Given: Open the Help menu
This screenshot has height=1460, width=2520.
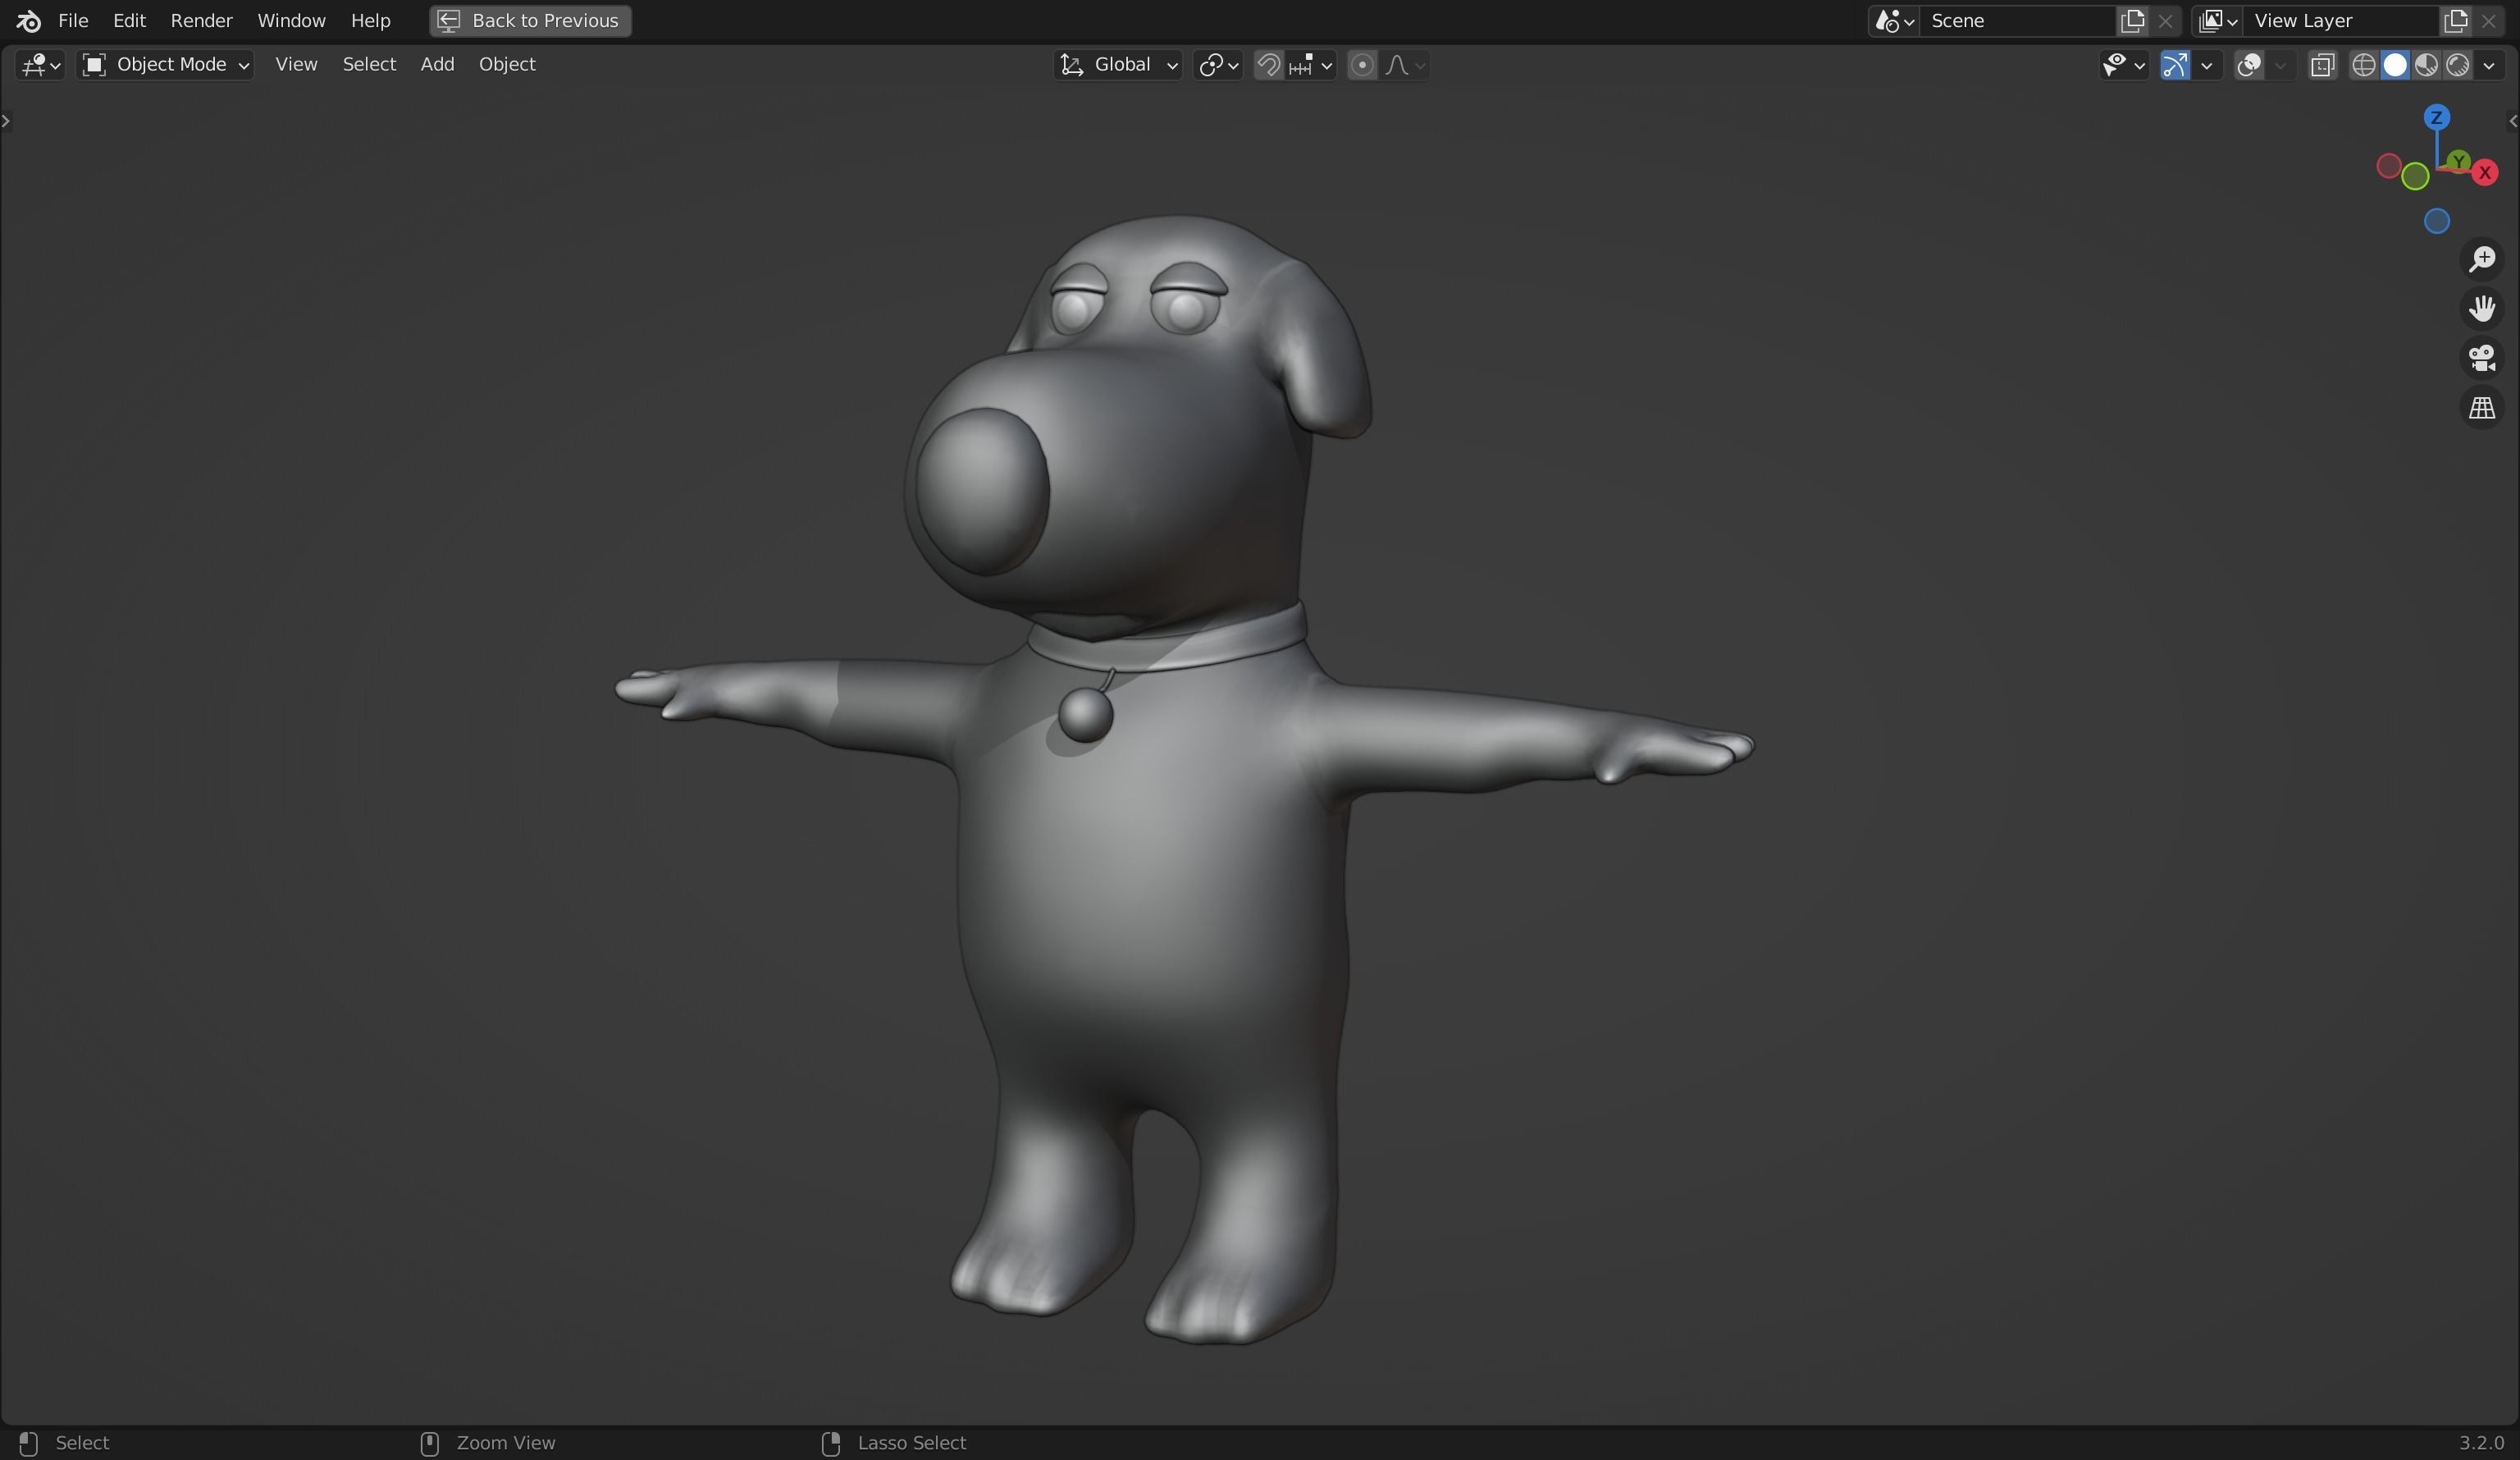Looking at the screenshot, I should click(370, 20).
